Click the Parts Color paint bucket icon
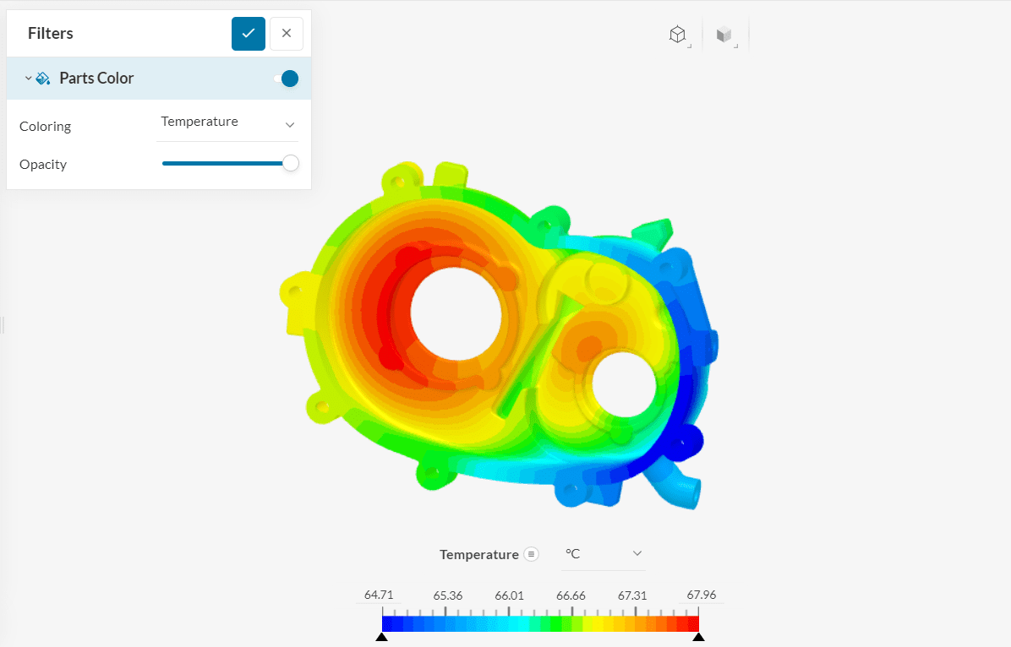 pyautogui.click(x=41, y=78)
